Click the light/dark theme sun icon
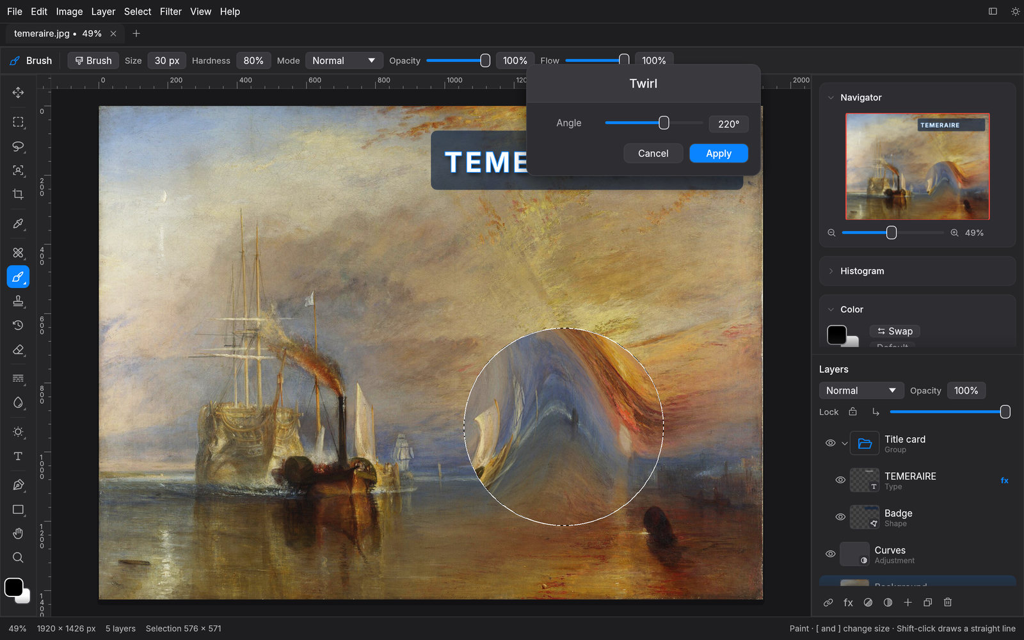Viewport: 1024px width, 640px height. (1015, 12)
